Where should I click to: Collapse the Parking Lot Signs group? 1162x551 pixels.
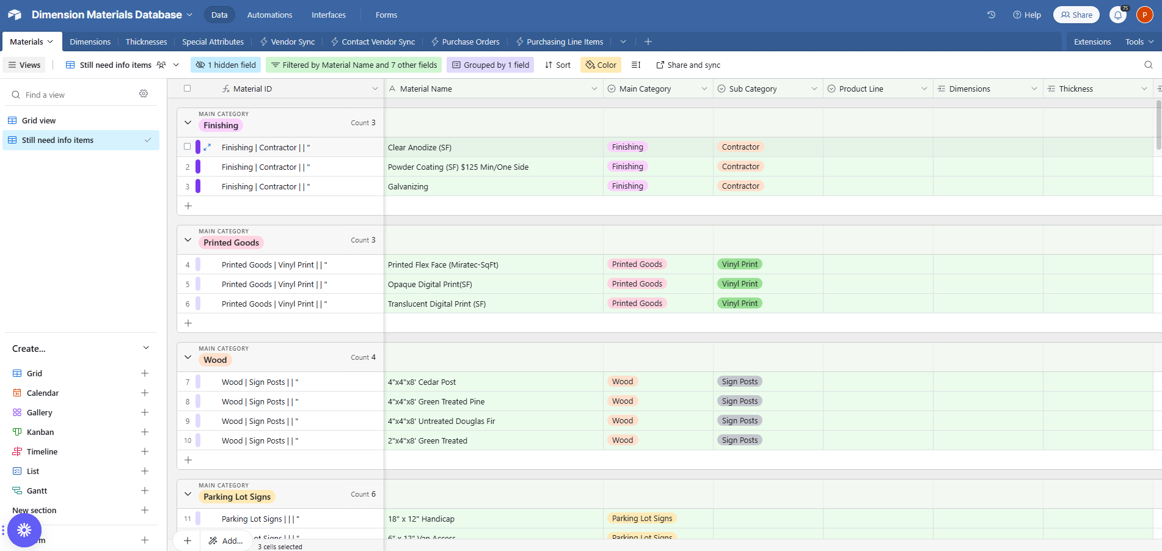188,494
